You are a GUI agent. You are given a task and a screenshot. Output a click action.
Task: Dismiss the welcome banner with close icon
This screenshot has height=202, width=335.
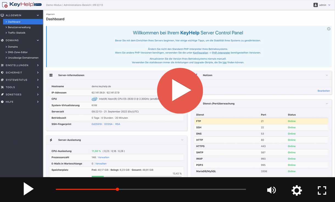coord(329,29)
